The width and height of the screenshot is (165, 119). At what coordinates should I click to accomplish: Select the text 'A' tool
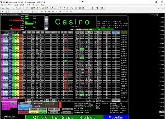pos(29,12)
